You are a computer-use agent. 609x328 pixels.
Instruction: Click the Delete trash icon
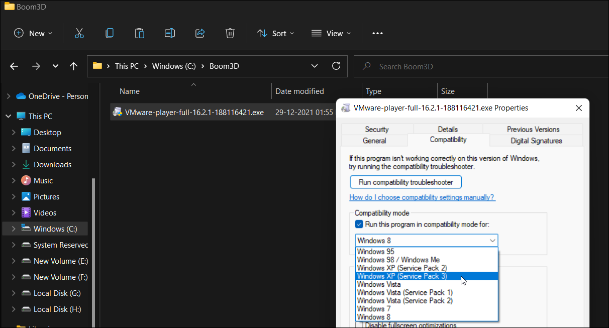pos(230,33)
